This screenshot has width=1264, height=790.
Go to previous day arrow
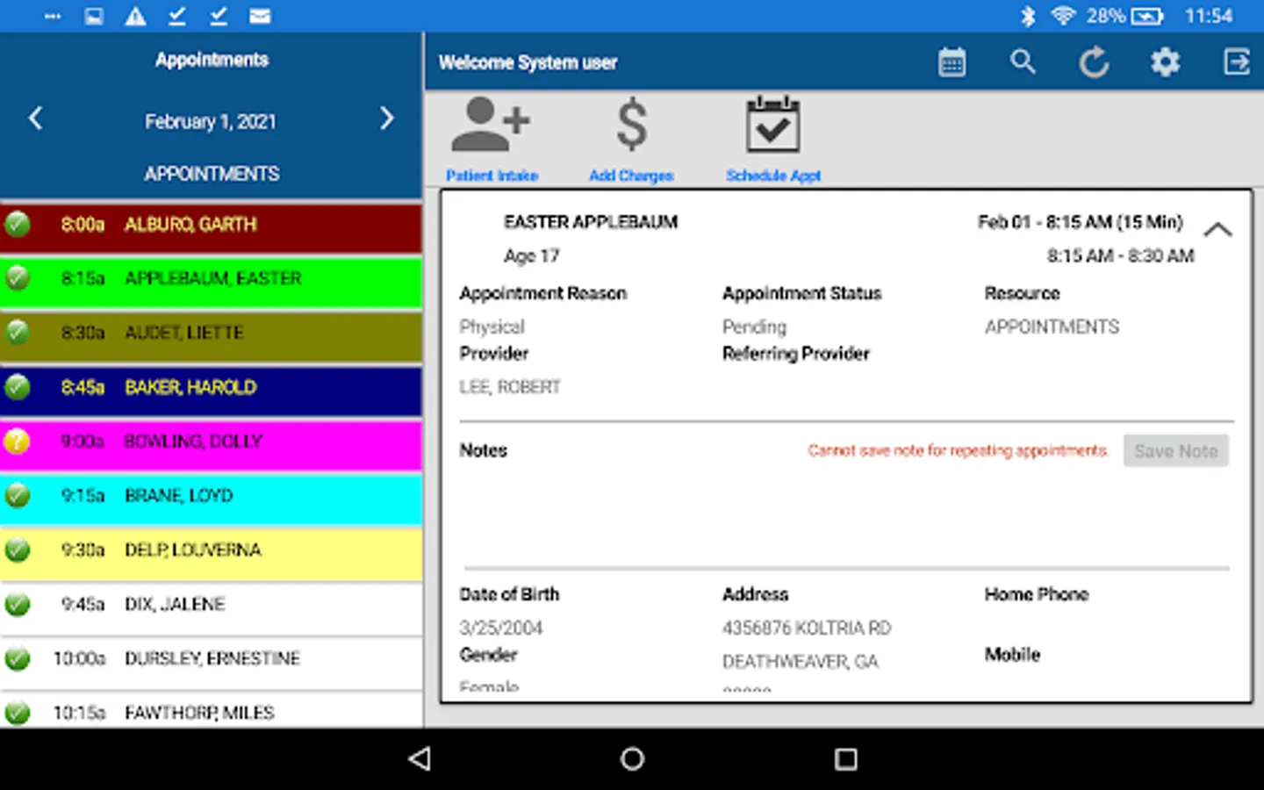(35, 118)
